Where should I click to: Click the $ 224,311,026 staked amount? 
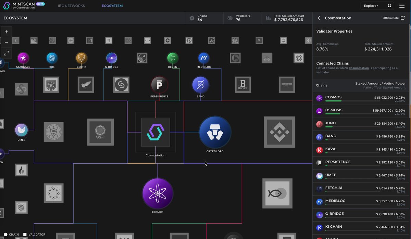[378, 49]
